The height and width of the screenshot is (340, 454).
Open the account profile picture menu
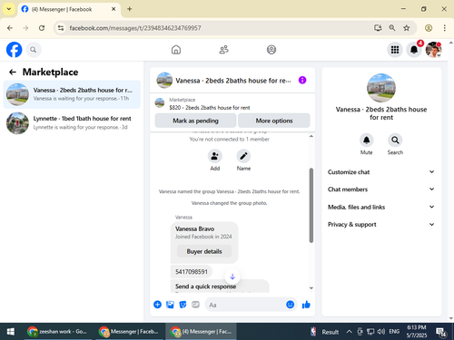pos(433,50)
